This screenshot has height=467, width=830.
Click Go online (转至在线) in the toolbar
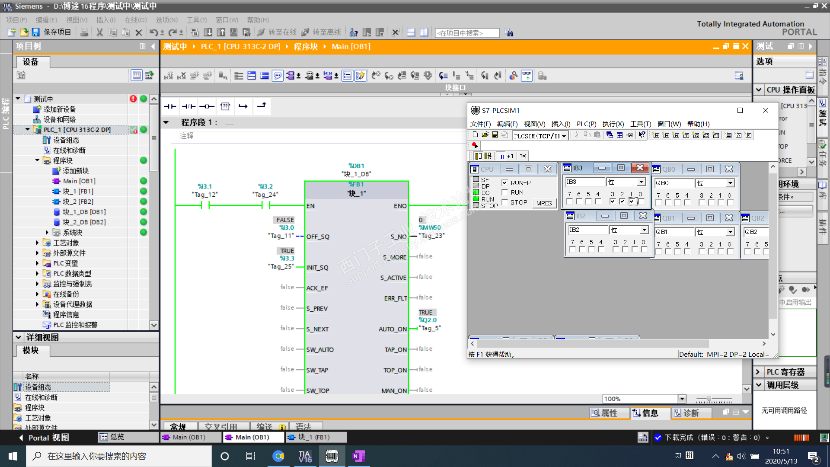tap(277, 32)
